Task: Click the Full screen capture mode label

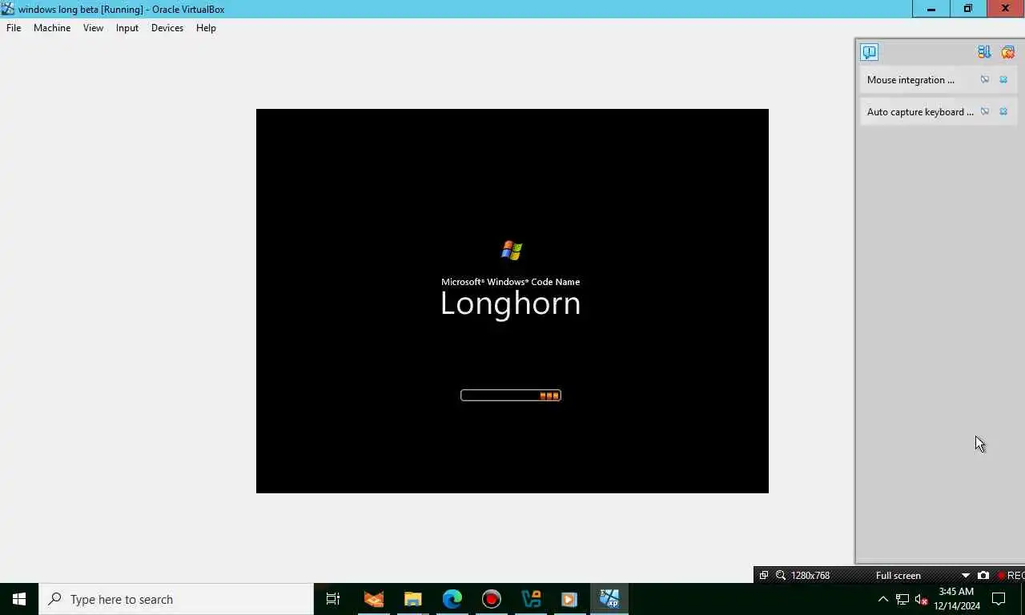Action: [x=898, y=576]
